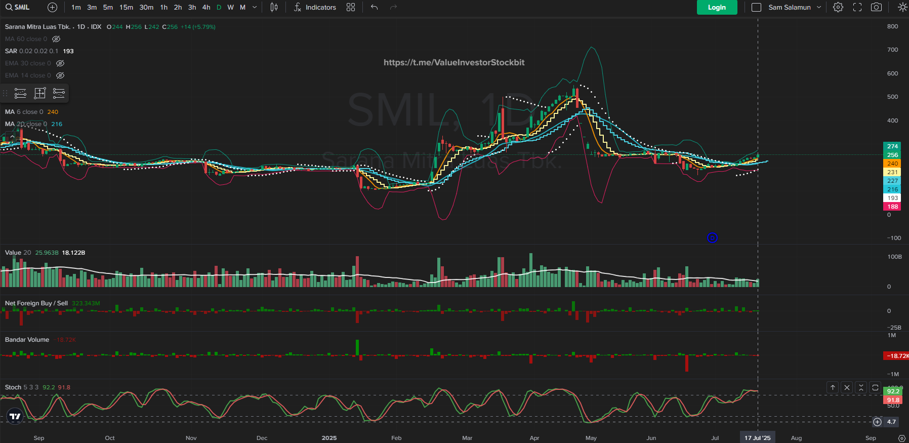Unhide the EMA 30 indicator
The image size is (909, 443).
(x=60, y=63)
